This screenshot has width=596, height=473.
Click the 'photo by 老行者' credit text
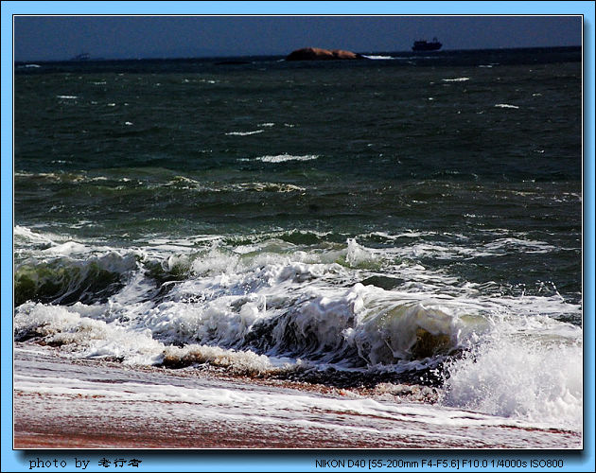(x=85, y=463)
